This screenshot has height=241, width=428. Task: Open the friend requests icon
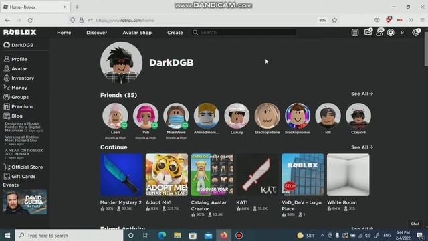click(379, 32)
